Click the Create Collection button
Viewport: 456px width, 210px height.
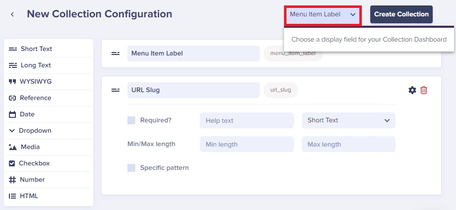click(401, 14)
